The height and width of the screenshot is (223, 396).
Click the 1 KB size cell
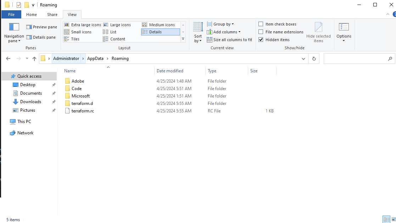[x=269, y=111]
